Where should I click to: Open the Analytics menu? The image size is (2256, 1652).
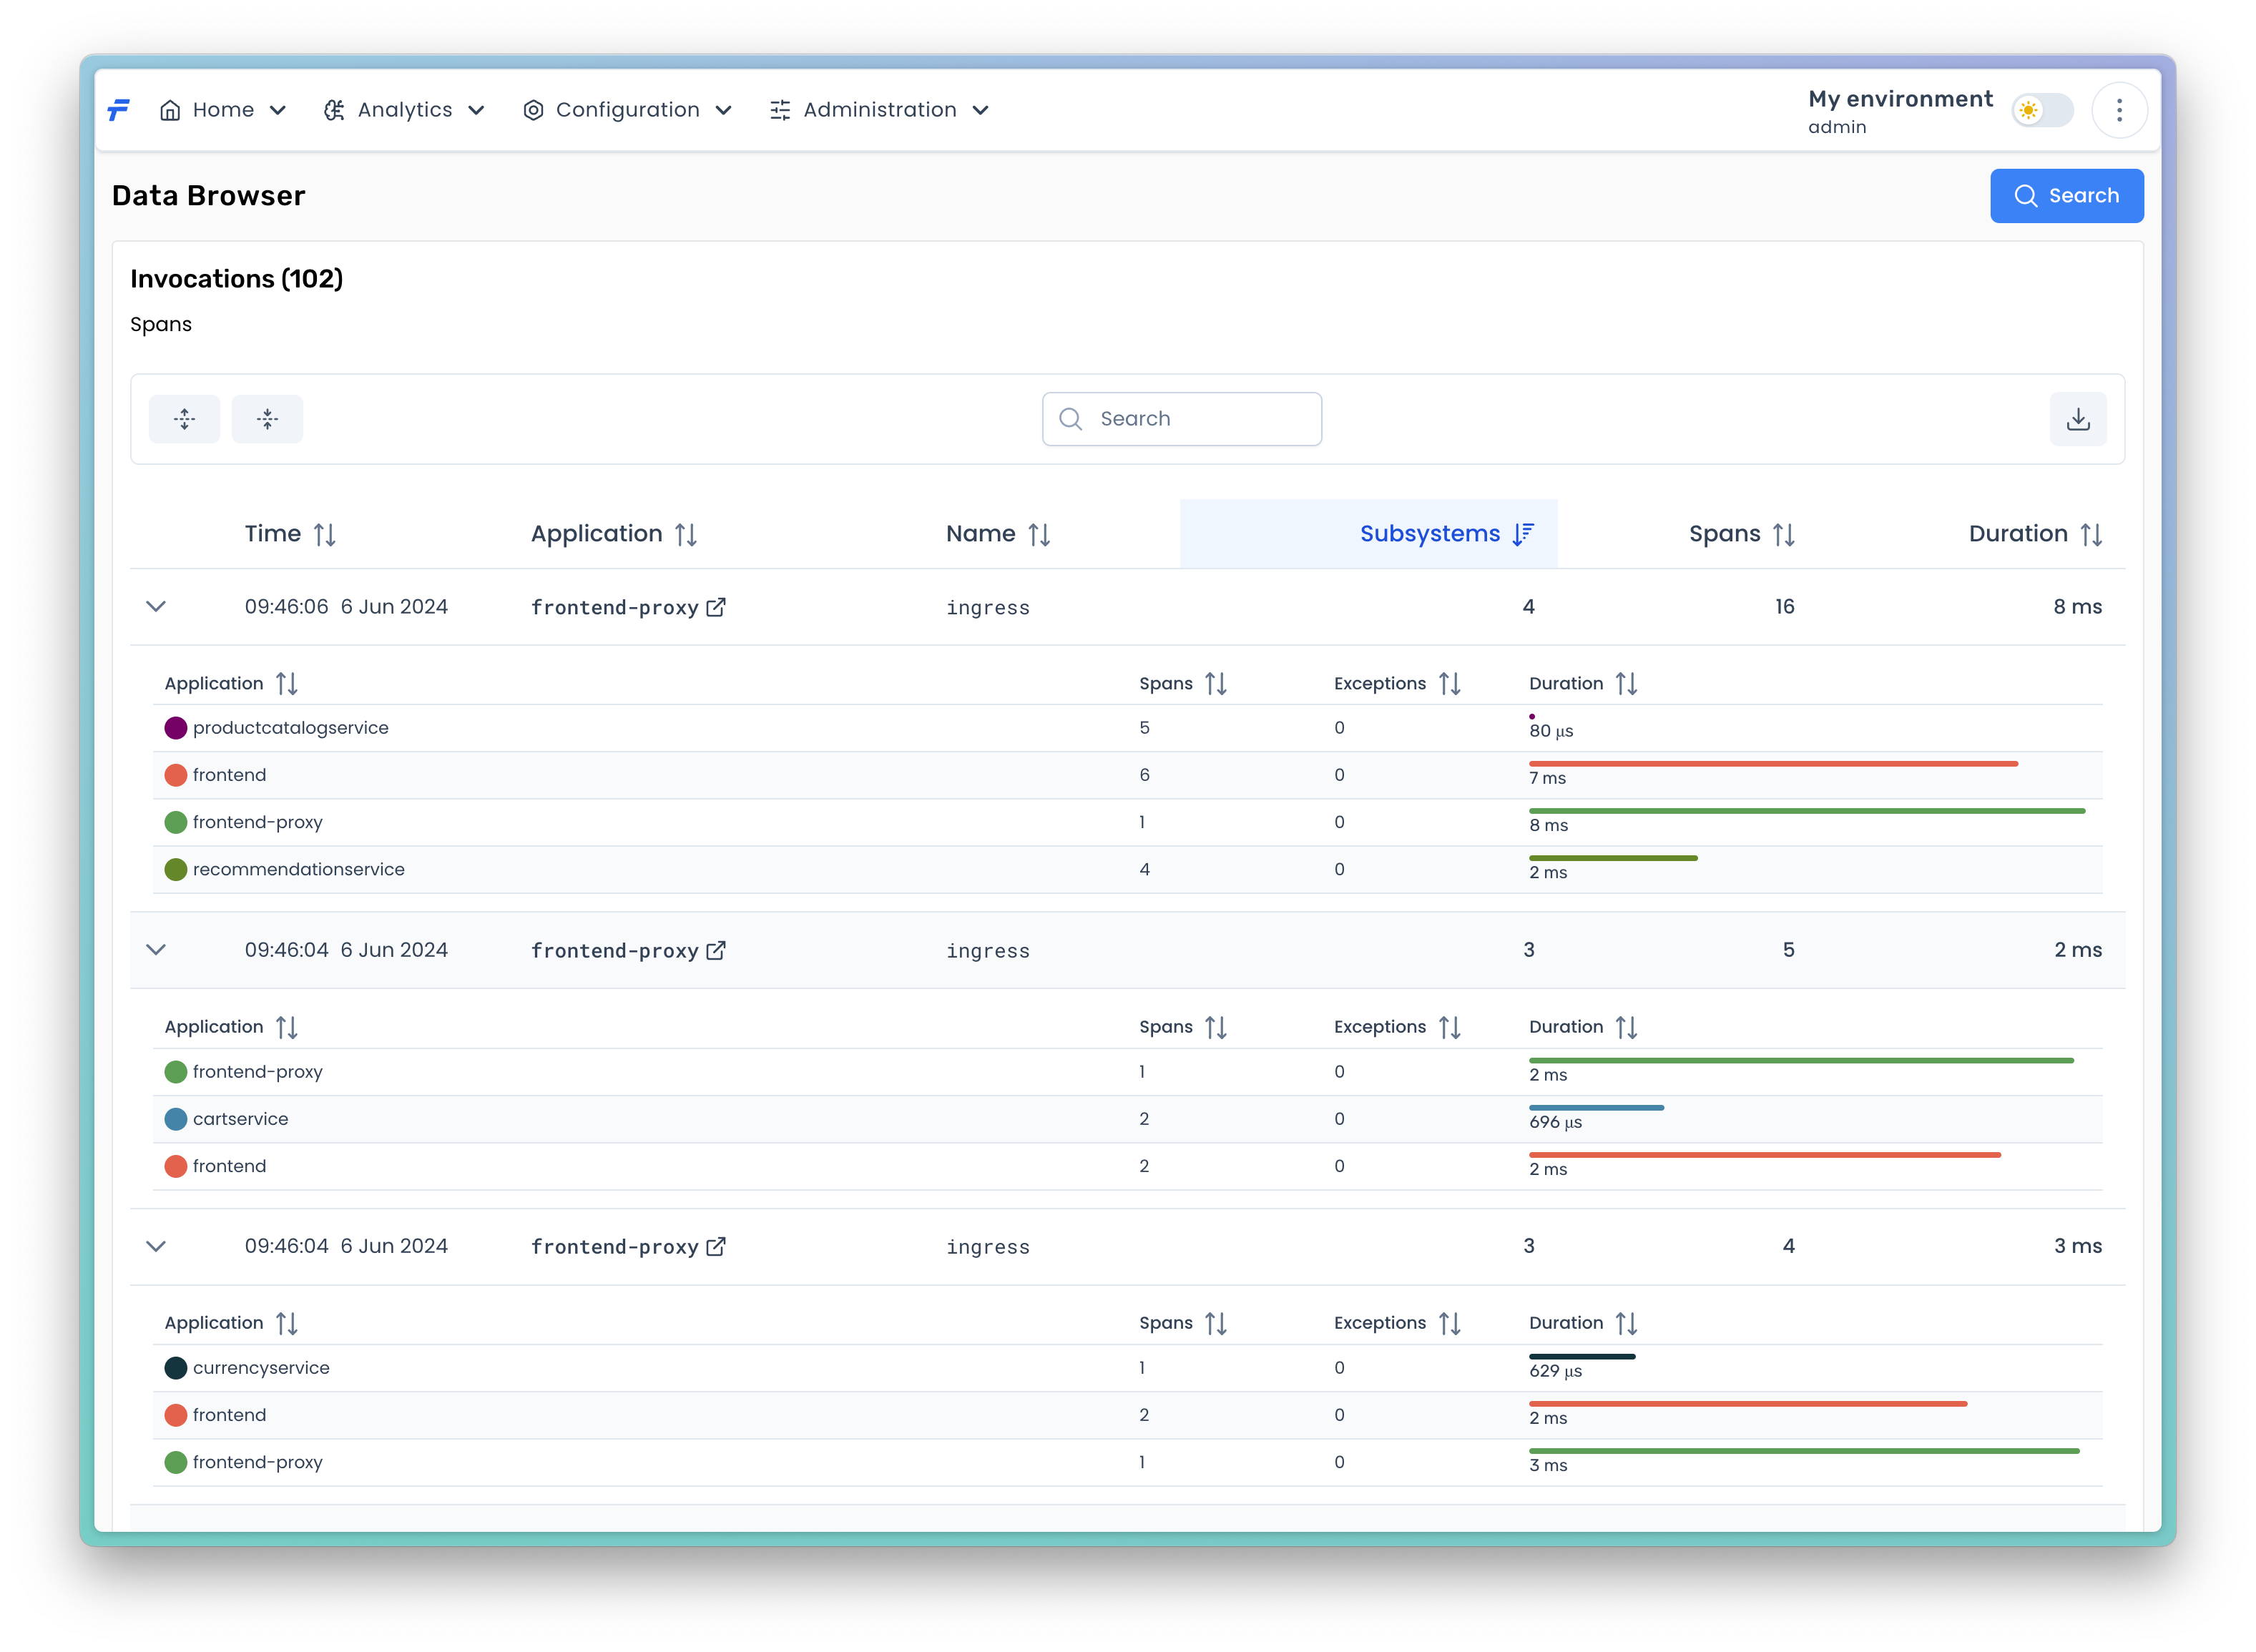(404, 110)
